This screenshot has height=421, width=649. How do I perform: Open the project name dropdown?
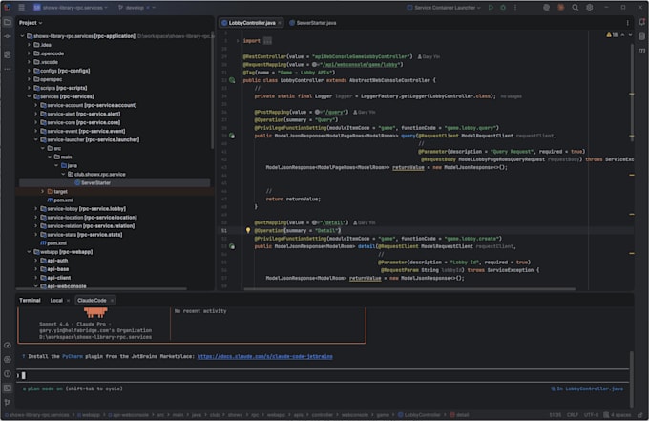(71, 7)
